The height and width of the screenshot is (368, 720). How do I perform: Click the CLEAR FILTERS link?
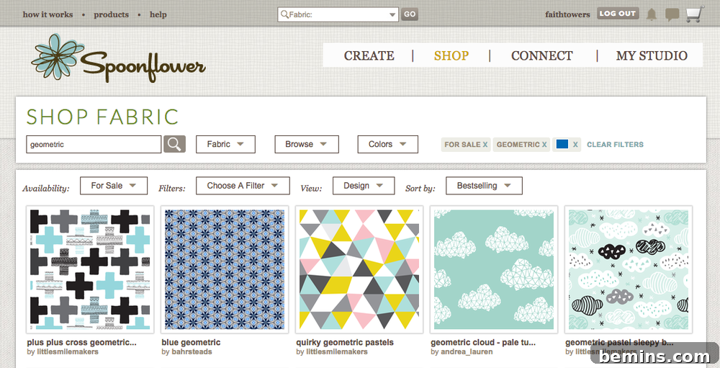616,144
